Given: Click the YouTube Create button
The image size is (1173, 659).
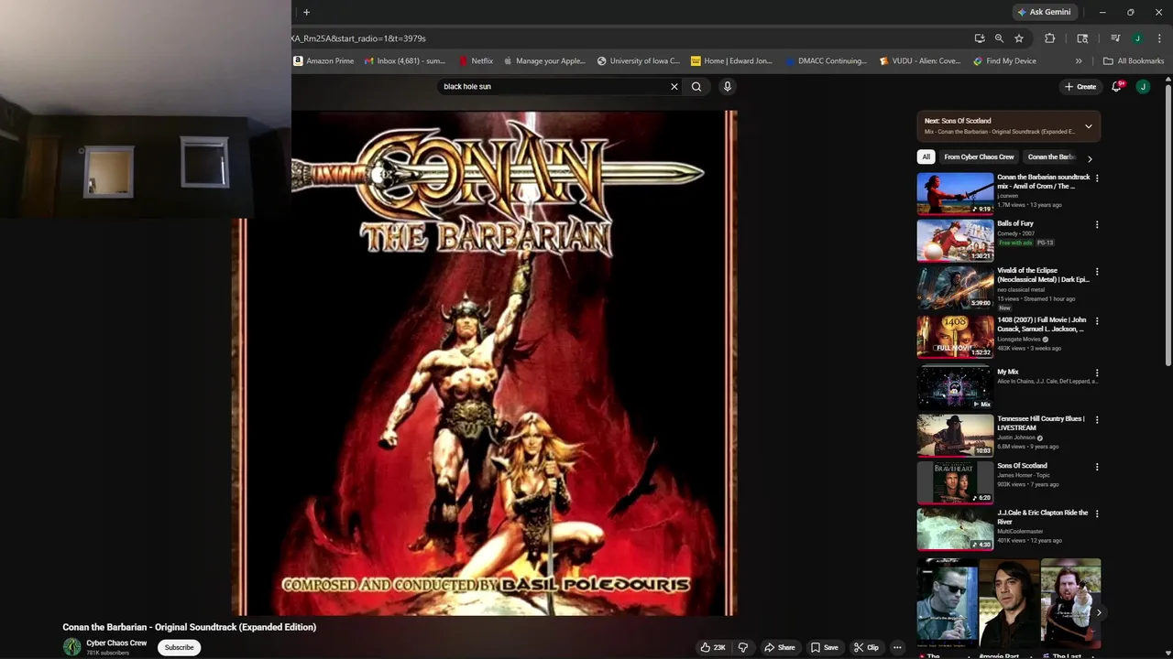Looking at the screenshot, I should pos(1080,86).
